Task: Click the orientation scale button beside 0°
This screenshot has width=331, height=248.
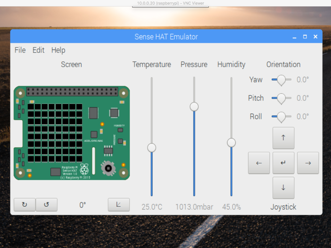Action: tap(119, 204)
